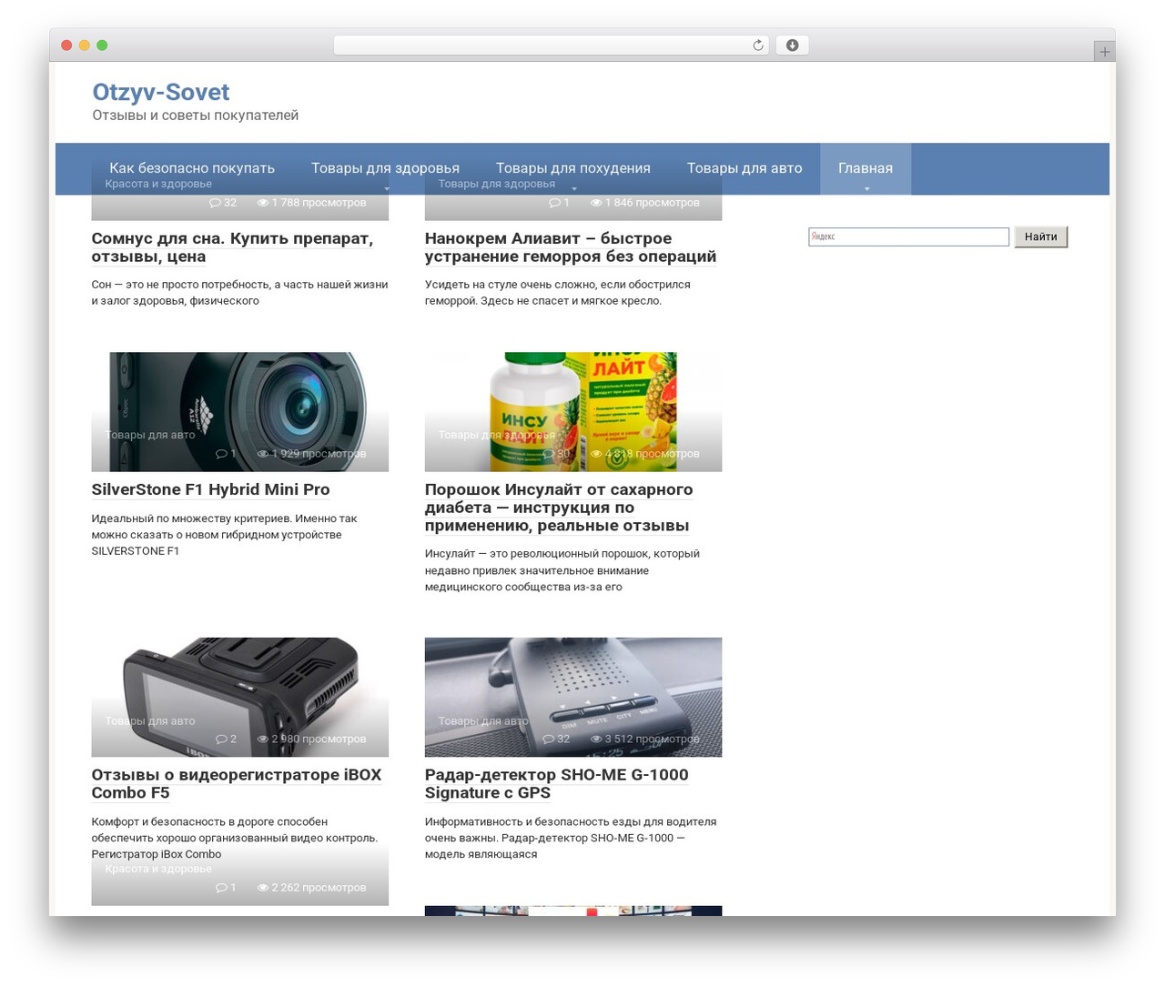Image resolution: width=1165 pixels, height=986 pixels.
Task: Click views eye icon showing 3 512 просмотров
Action: pos(596,739)
